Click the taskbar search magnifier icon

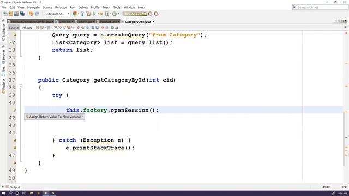[10, 193]
